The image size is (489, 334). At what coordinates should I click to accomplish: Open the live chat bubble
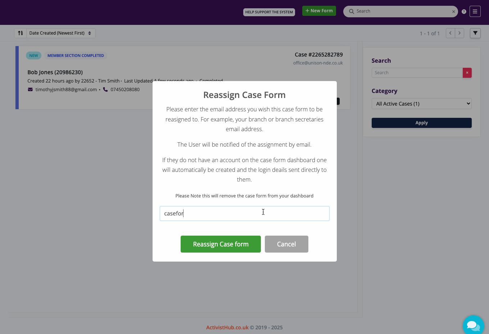click(x=473, y=325)
